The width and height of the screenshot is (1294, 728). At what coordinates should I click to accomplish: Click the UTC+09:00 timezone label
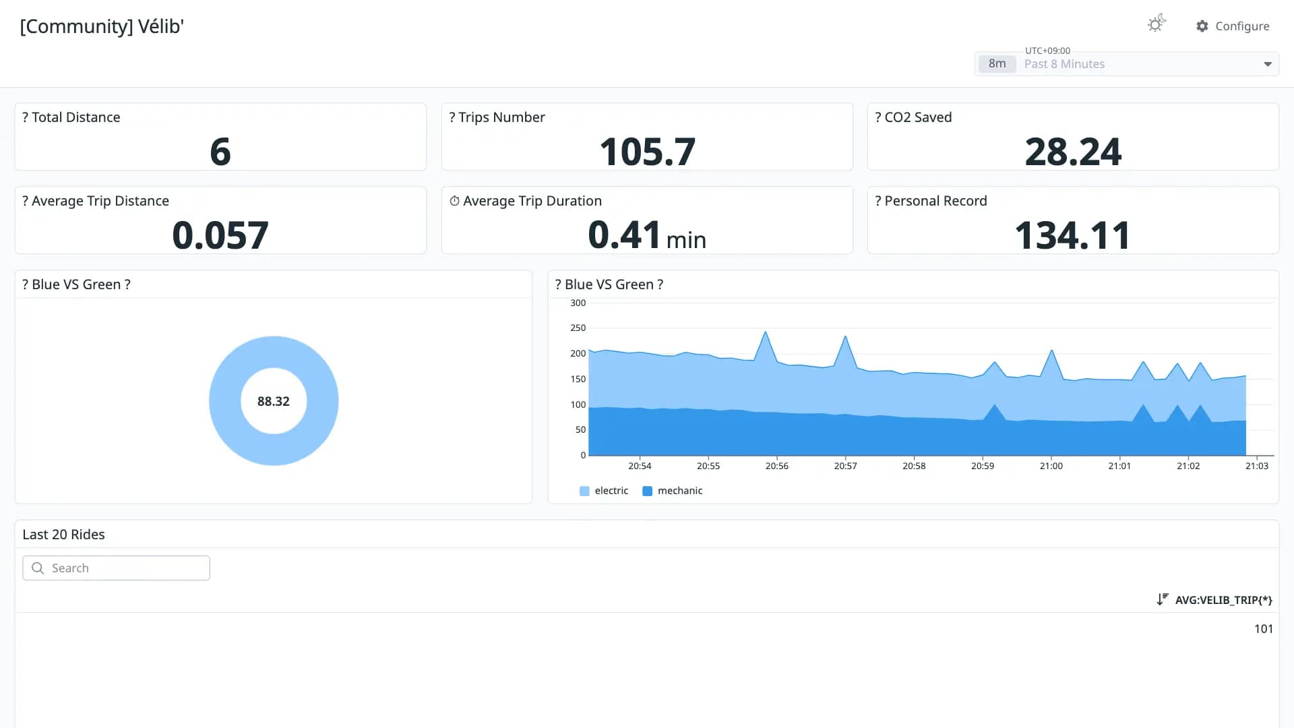coord(1047,51)
